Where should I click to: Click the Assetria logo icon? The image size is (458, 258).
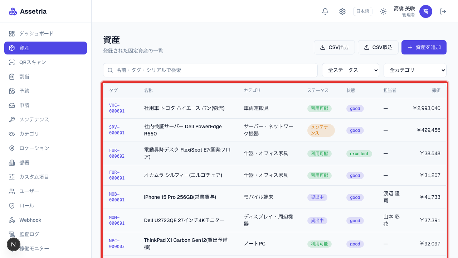(13, 11)
